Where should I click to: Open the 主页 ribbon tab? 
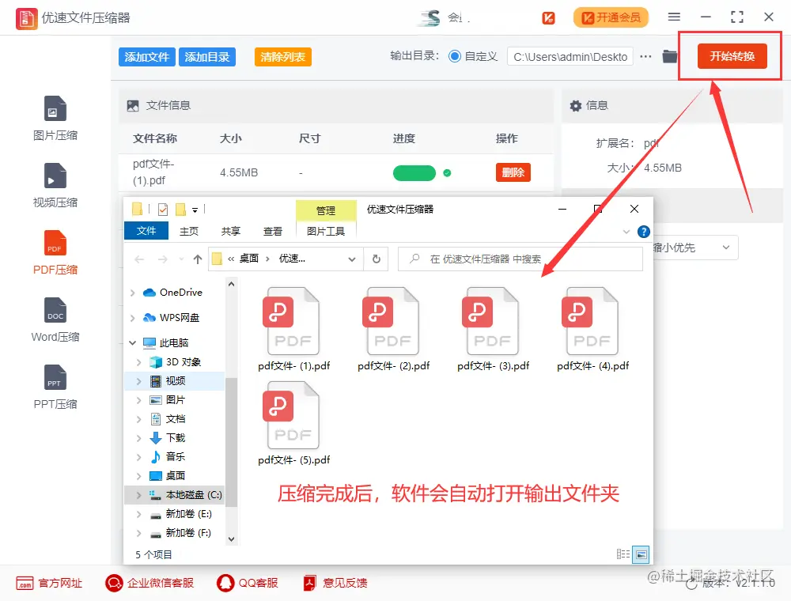tap(189, 231)
